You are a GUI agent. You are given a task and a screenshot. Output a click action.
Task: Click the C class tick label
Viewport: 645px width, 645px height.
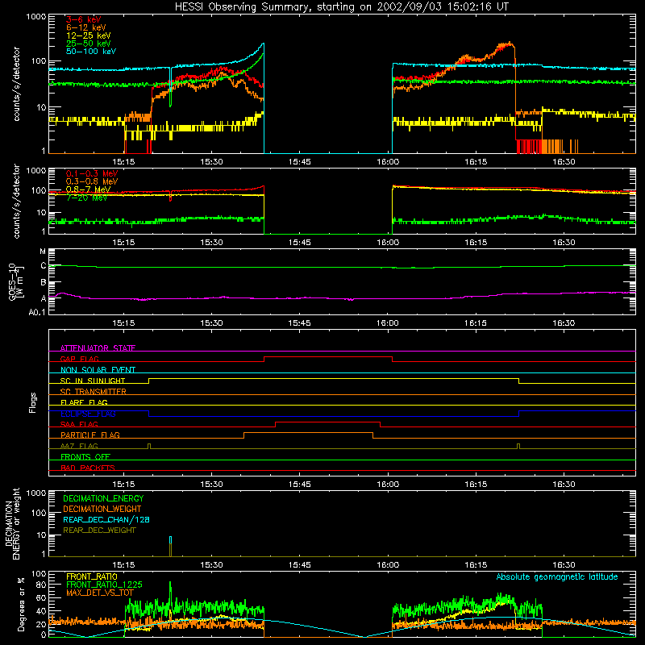[44, 266]
